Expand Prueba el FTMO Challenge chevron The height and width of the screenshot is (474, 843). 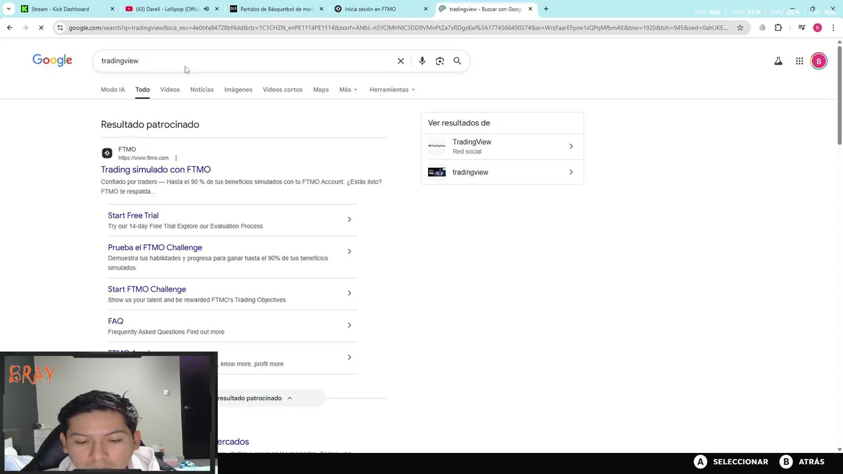[x=349, y=251]
